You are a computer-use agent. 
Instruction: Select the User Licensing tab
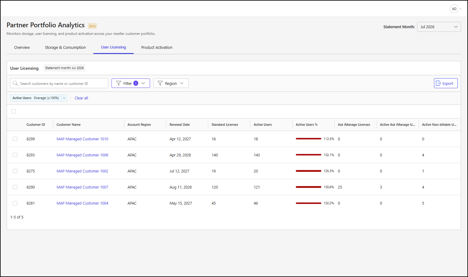113,47
